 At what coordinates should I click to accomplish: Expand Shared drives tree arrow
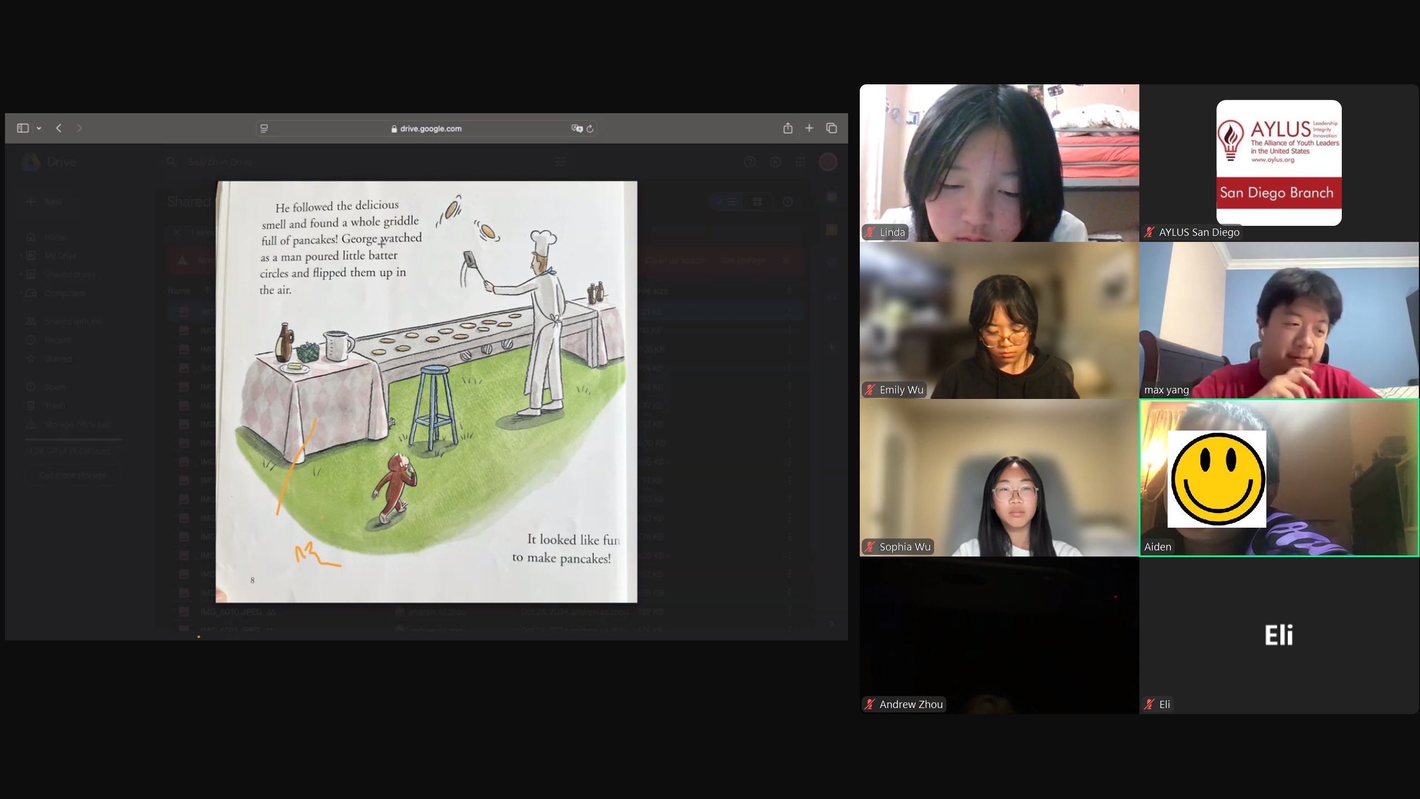tap(21, 275)
